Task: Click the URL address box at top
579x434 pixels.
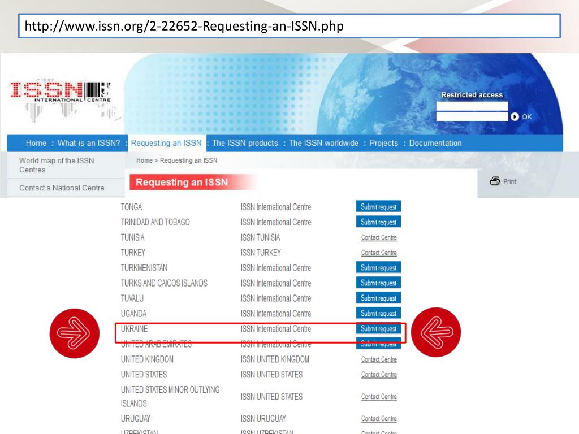Action: [x=289, y=26]
